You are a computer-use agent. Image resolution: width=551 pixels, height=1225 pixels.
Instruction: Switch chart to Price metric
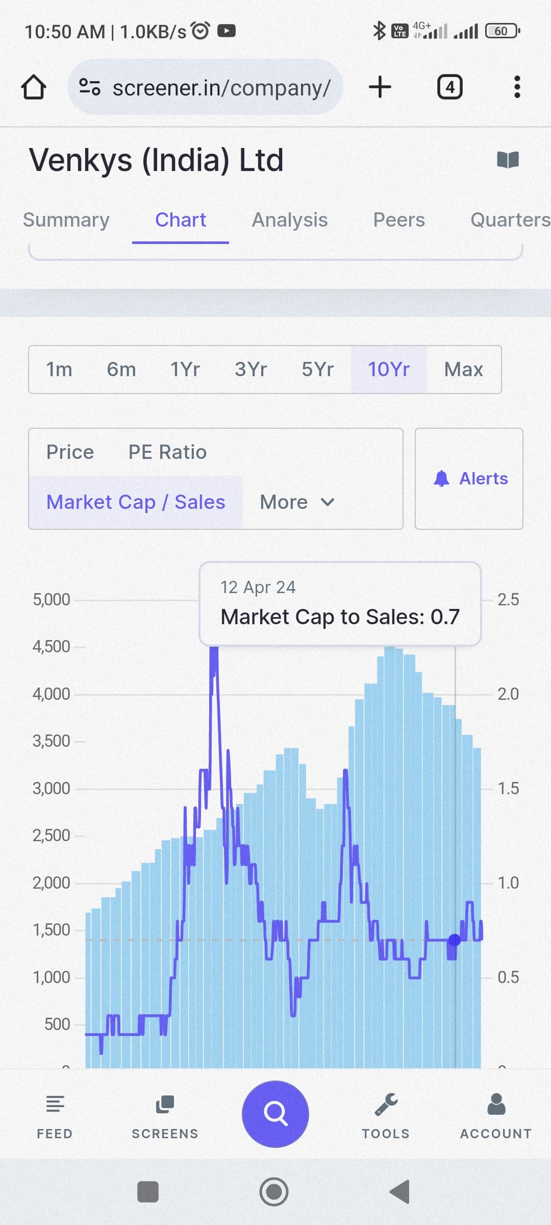click(x=70, y=452)
